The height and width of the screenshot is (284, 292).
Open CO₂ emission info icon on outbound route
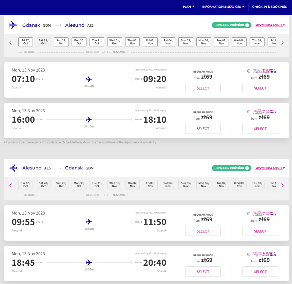(x=247, y=25)
